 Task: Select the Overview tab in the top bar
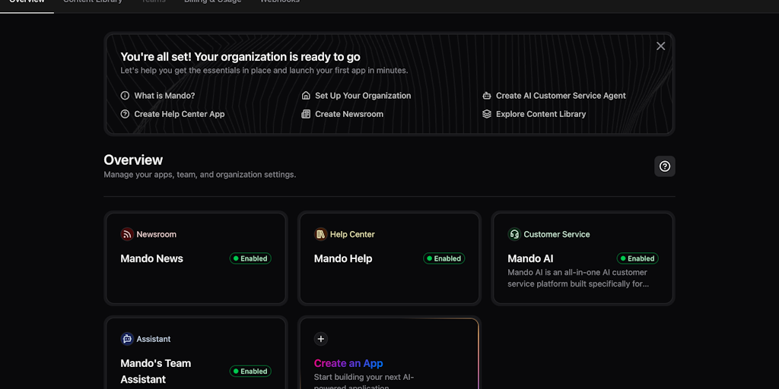point(27,2)
